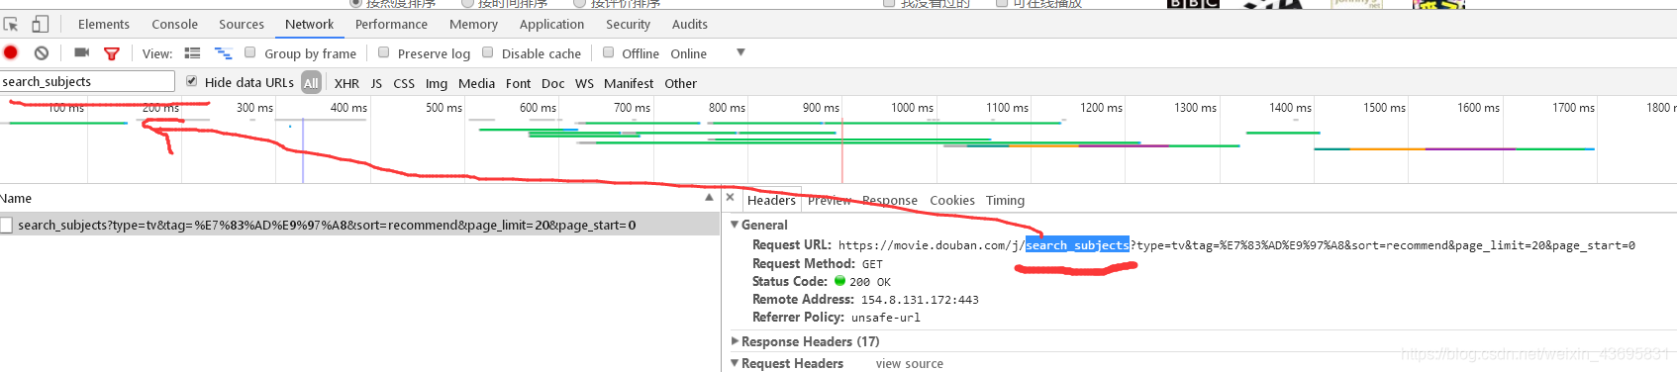Filter requests by Doc type
This screenshot has height=372, width=1677.
click(553, 83)
